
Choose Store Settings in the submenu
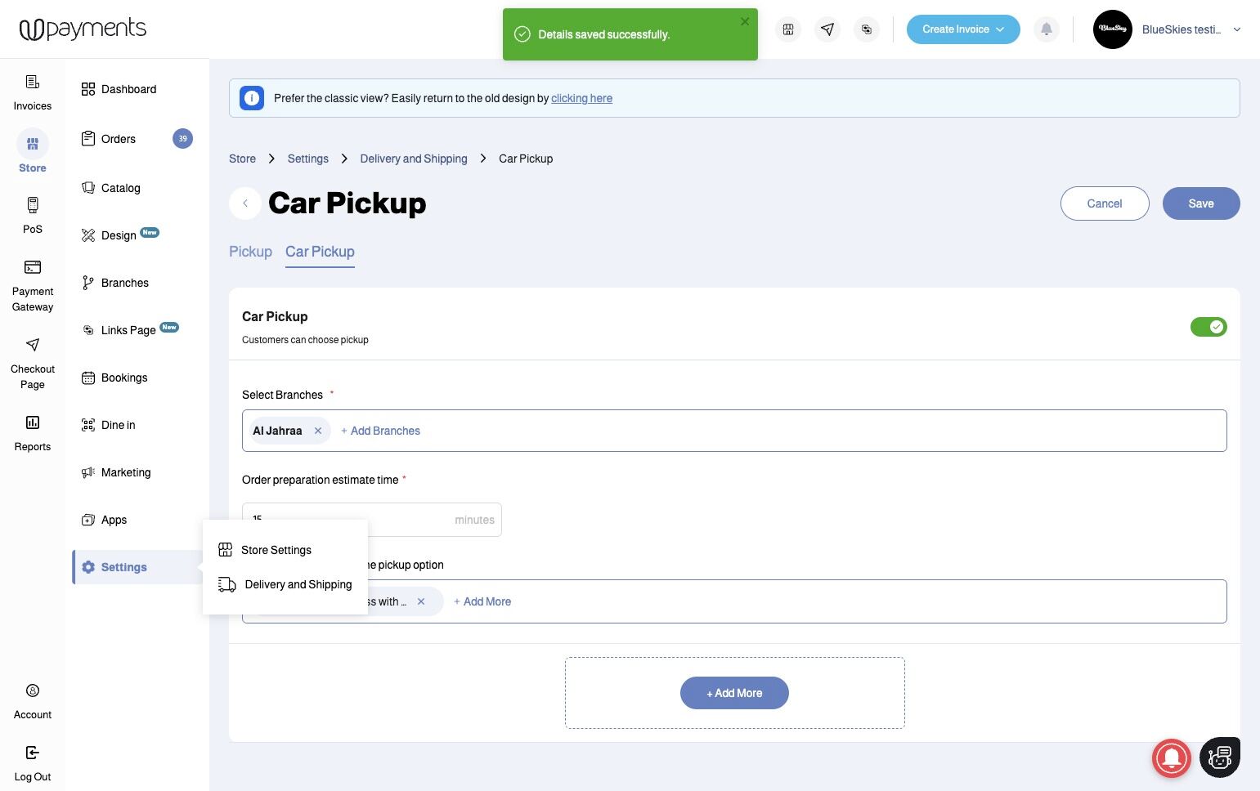[276, 550]
